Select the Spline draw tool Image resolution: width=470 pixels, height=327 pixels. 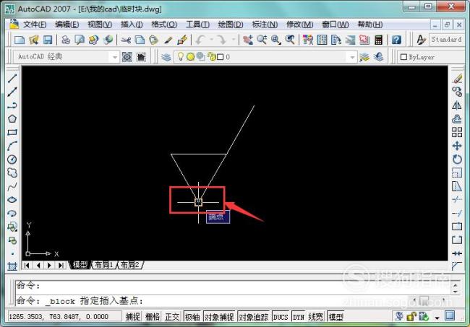pos(12,186)
